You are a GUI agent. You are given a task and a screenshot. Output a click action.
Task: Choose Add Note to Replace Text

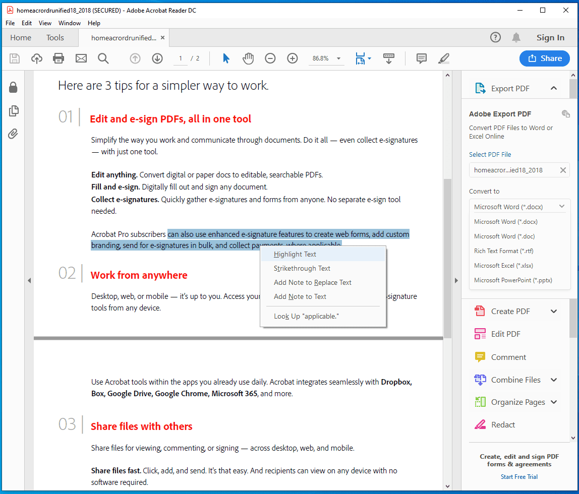(323, 282)
